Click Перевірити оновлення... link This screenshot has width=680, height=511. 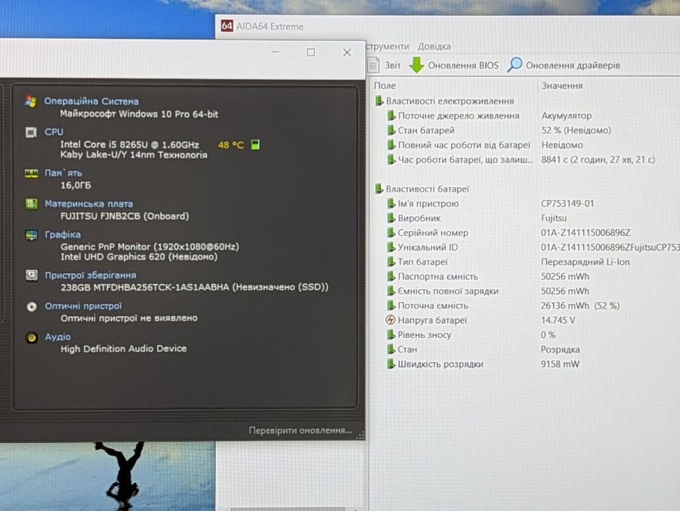pyautogui.click(x=300, y=430)
